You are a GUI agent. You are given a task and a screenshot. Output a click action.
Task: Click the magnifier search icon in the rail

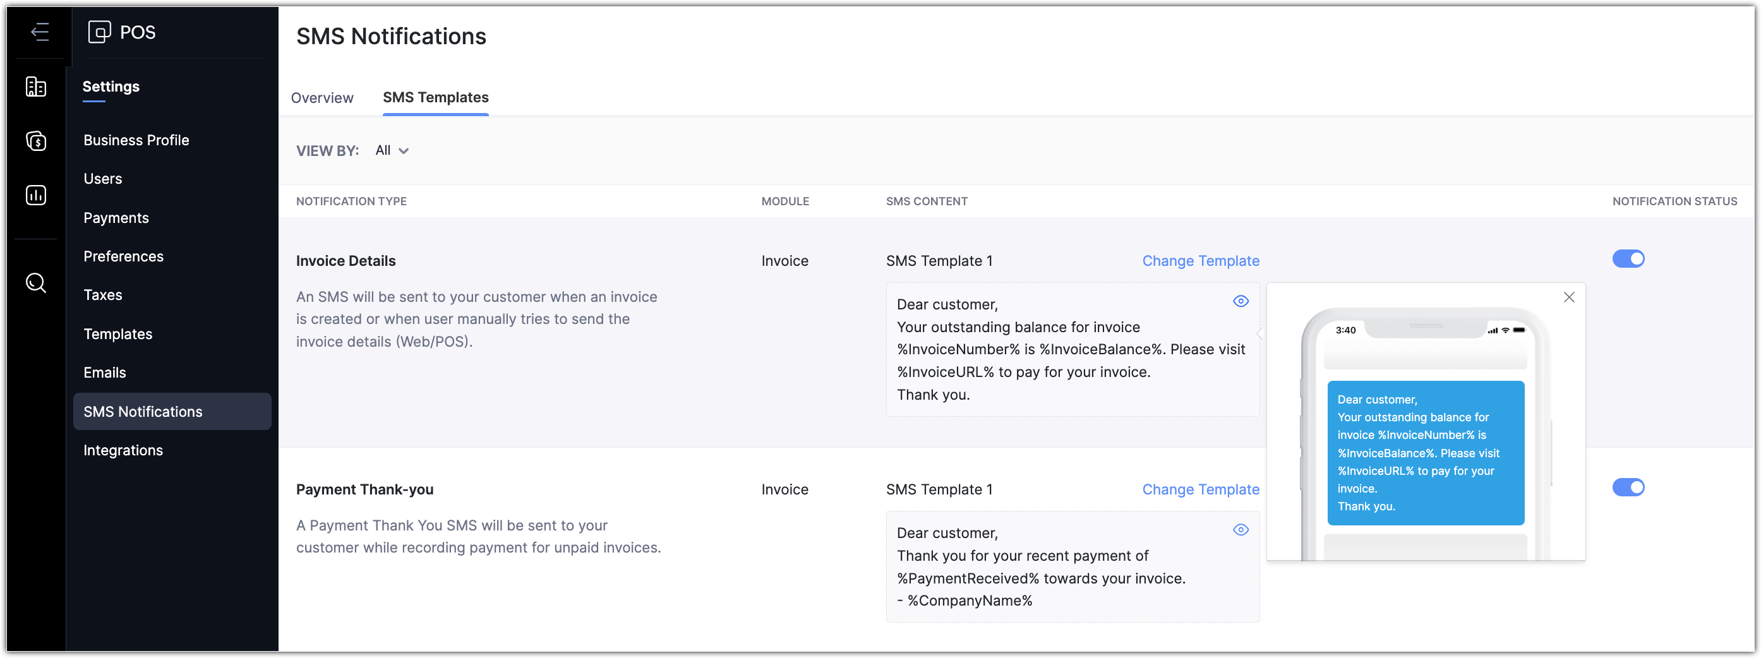[x=36, y=283]
